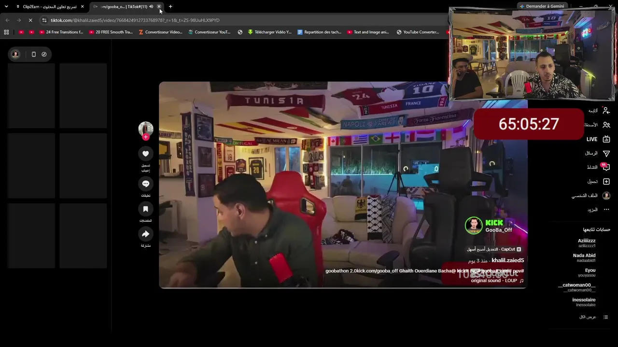Open the '20 FREE Smooth Tra...' bookmark
618x347 pixels.
click(111, 32)
